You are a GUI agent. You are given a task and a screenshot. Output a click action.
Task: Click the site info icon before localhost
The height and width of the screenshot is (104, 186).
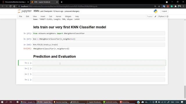pos(19,6)
